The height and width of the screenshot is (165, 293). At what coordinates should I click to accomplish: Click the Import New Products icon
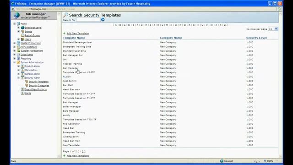(x=22, y=89)
